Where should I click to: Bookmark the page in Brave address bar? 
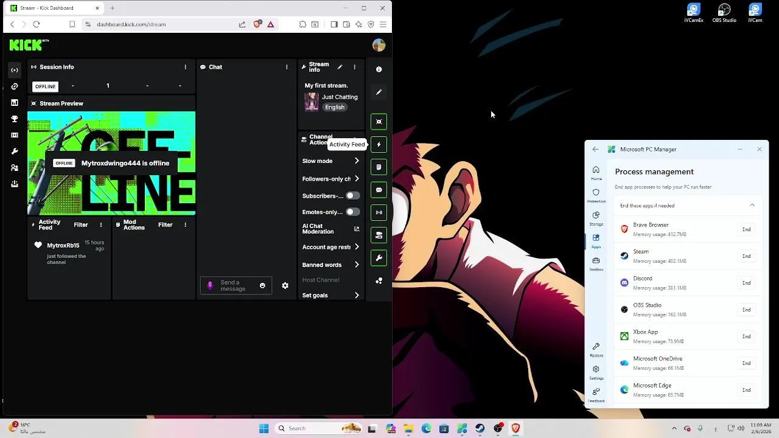click(72, 24)
